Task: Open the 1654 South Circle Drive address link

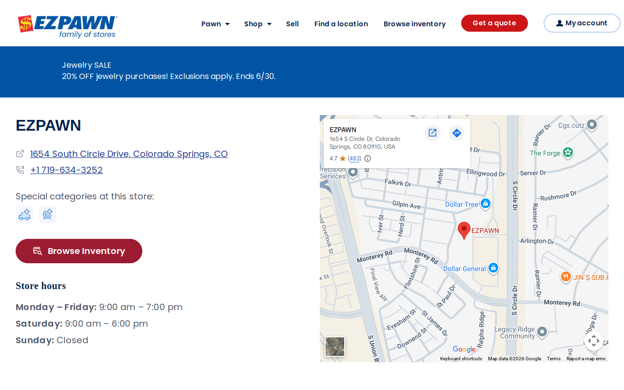Action: pyautogui.click(x=129, y=154)
